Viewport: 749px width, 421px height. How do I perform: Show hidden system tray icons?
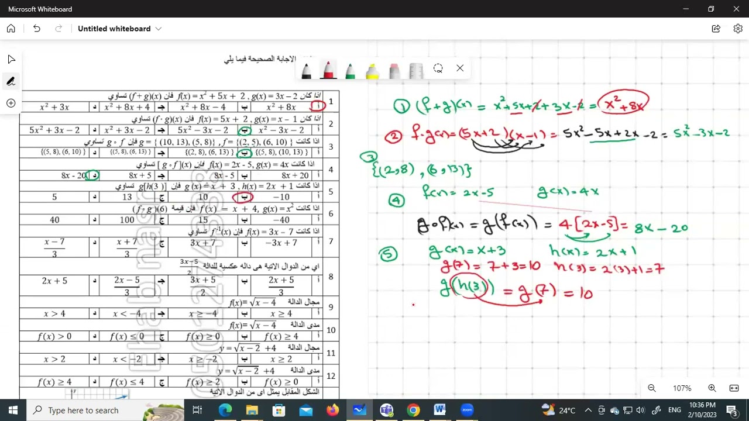pos(588,410)
